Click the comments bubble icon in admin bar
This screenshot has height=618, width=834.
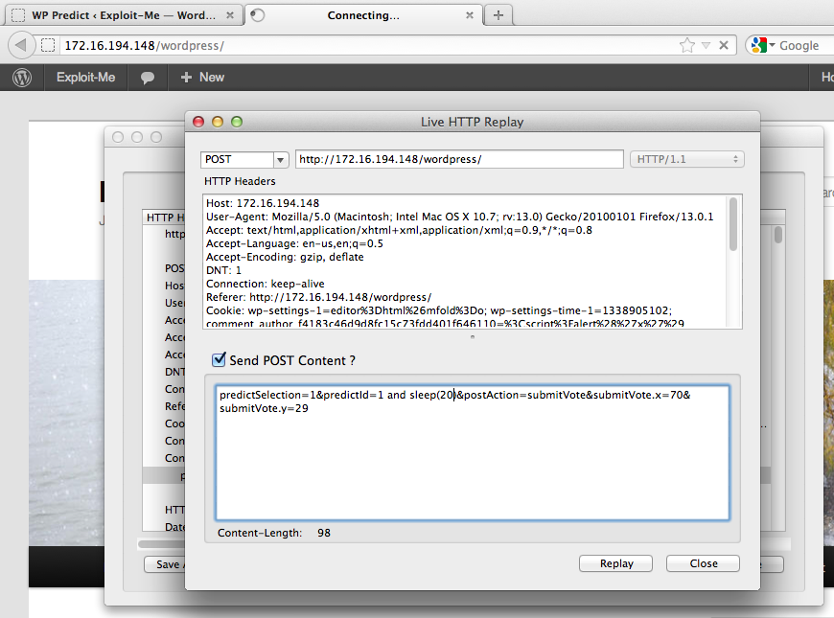coord(148,78)
